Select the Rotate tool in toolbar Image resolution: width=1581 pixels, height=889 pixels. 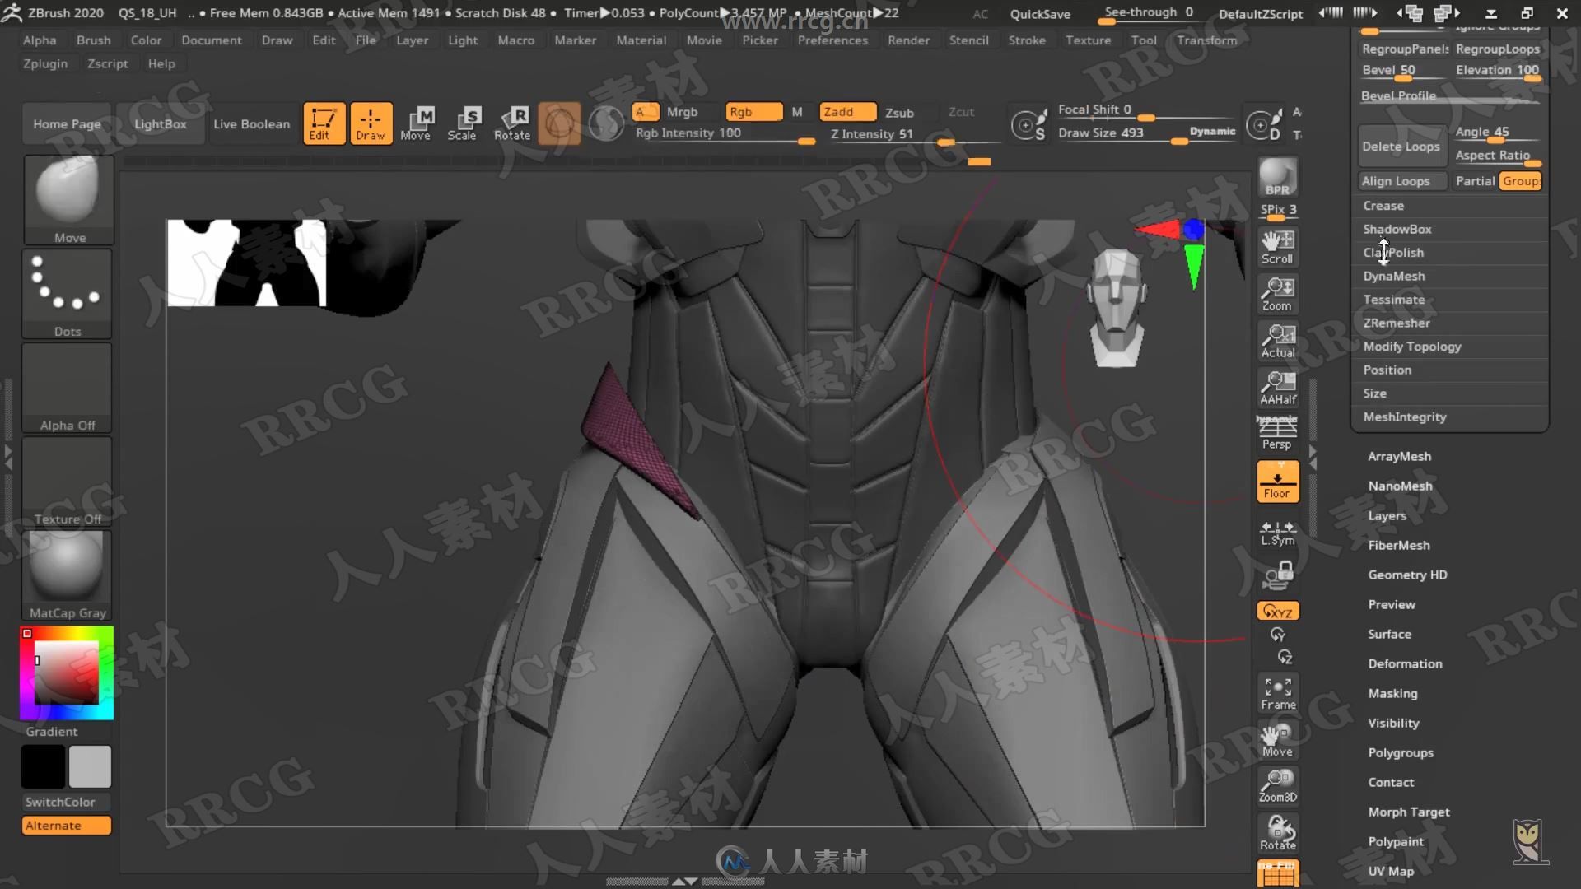(x=512, y=123)
